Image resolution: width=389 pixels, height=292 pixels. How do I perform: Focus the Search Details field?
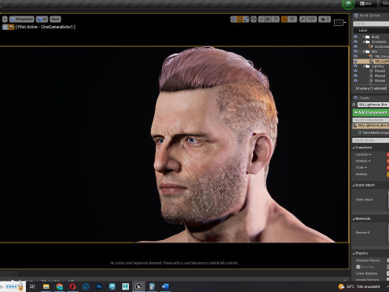click(x=370, y=140)
